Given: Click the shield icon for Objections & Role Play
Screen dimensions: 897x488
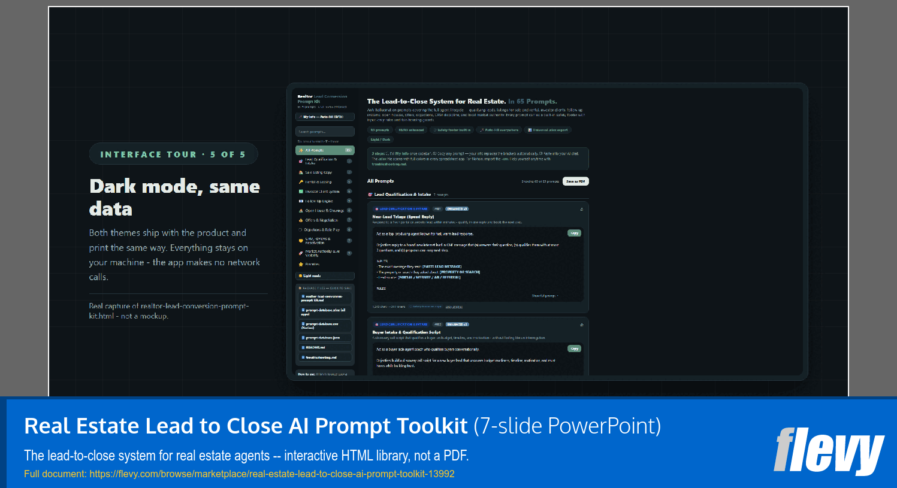Looking at the screenshot, I should (301, 230).
